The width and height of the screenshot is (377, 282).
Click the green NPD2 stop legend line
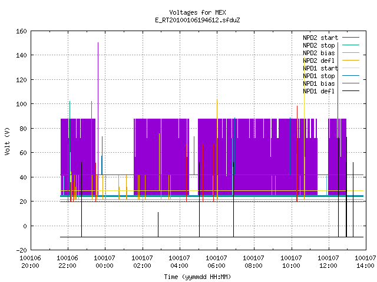pyautogui.click(x=351, y=45)
